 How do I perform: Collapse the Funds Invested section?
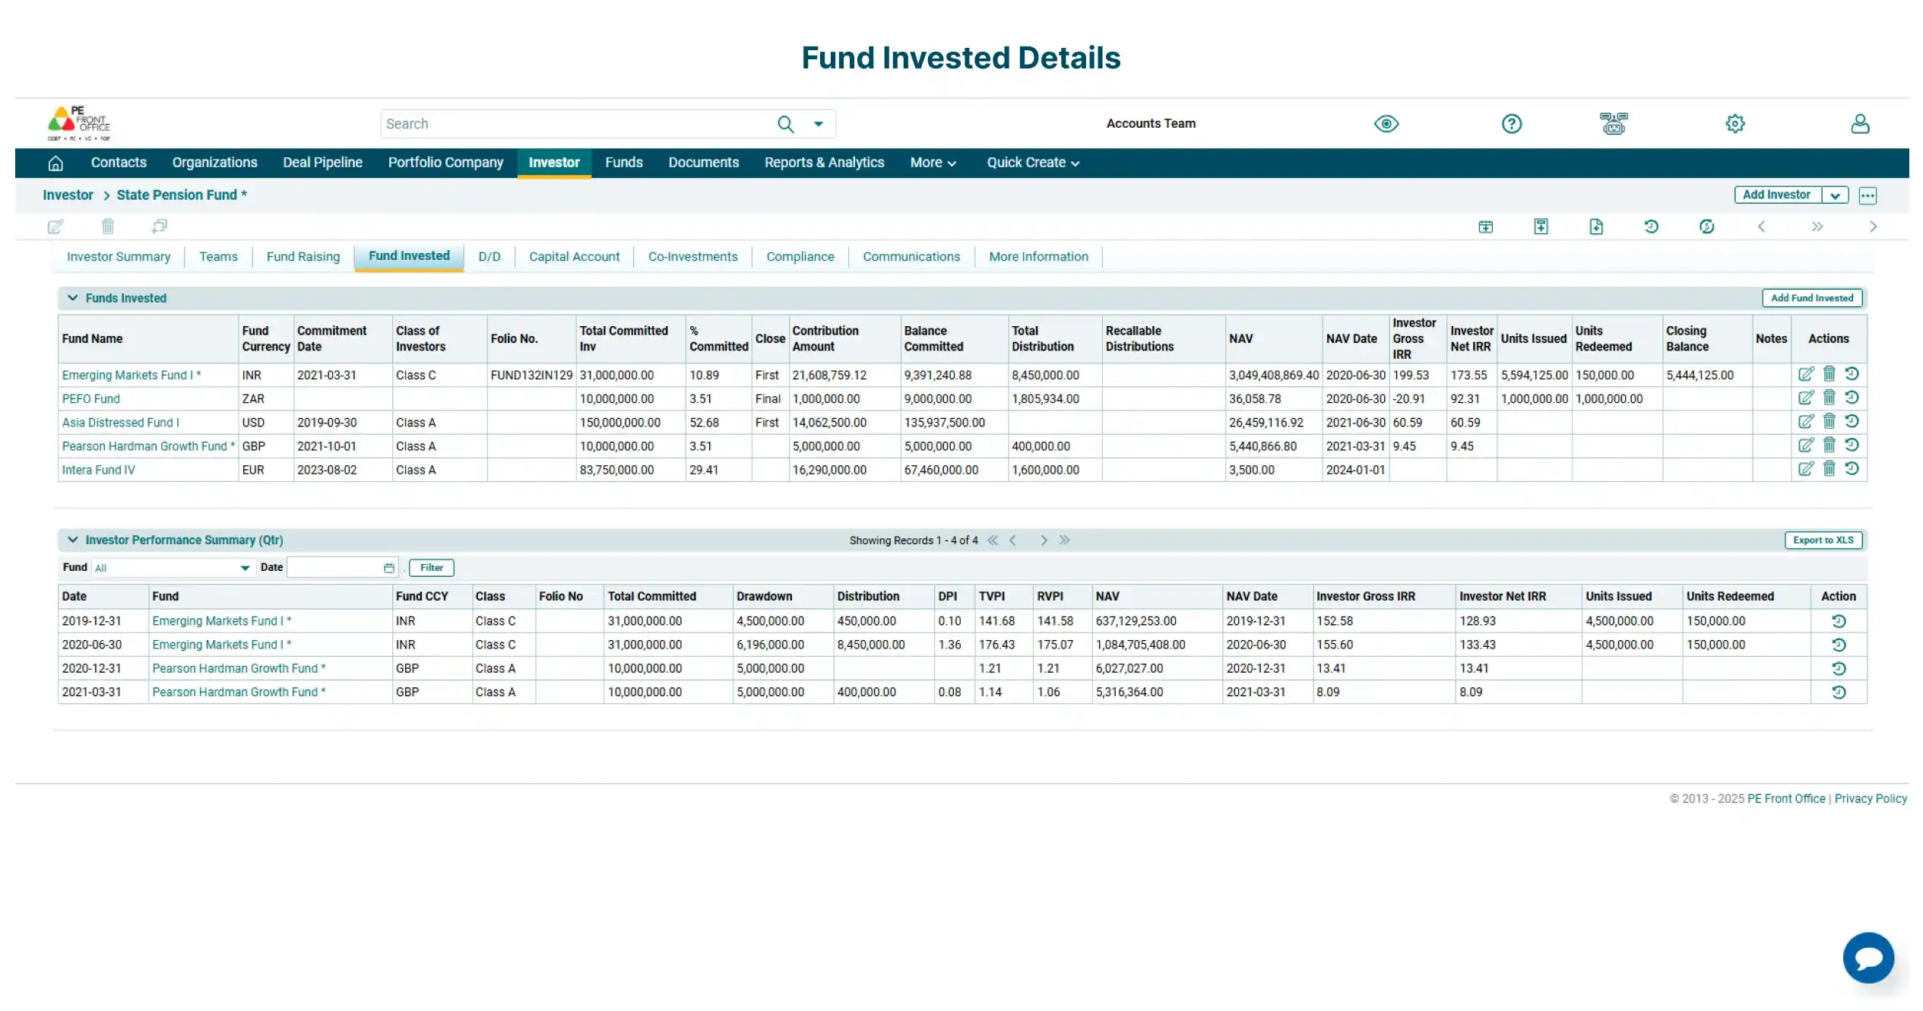click(x=72, y=298)
